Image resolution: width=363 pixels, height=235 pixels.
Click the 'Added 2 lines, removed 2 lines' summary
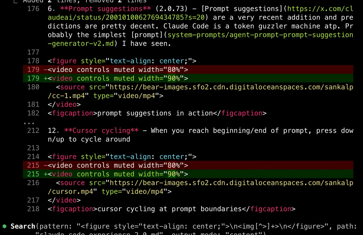click(85, 2)
